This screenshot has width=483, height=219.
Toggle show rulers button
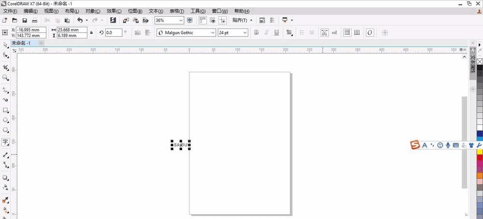(202, 20)
